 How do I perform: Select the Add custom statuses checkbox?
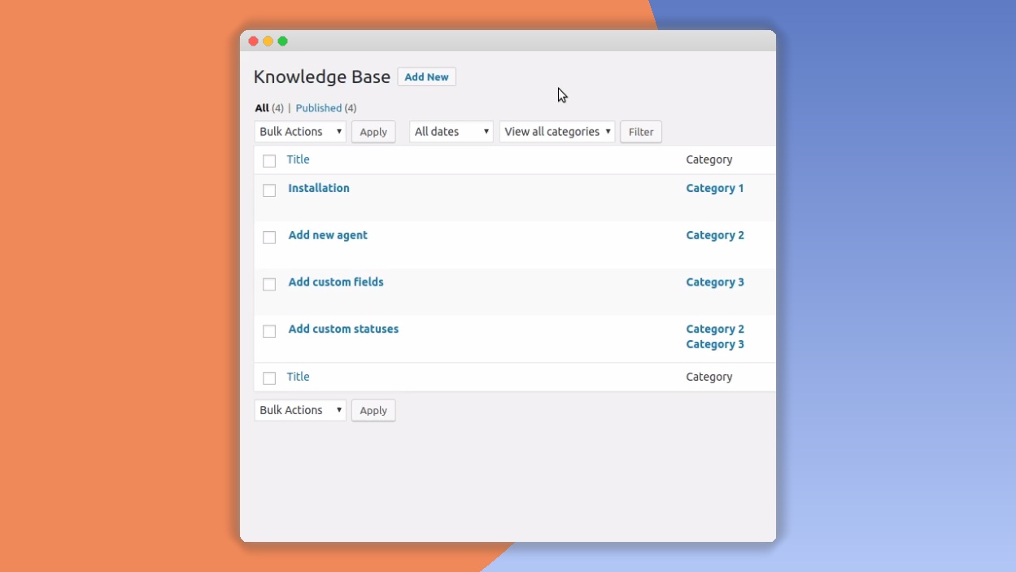269,332
